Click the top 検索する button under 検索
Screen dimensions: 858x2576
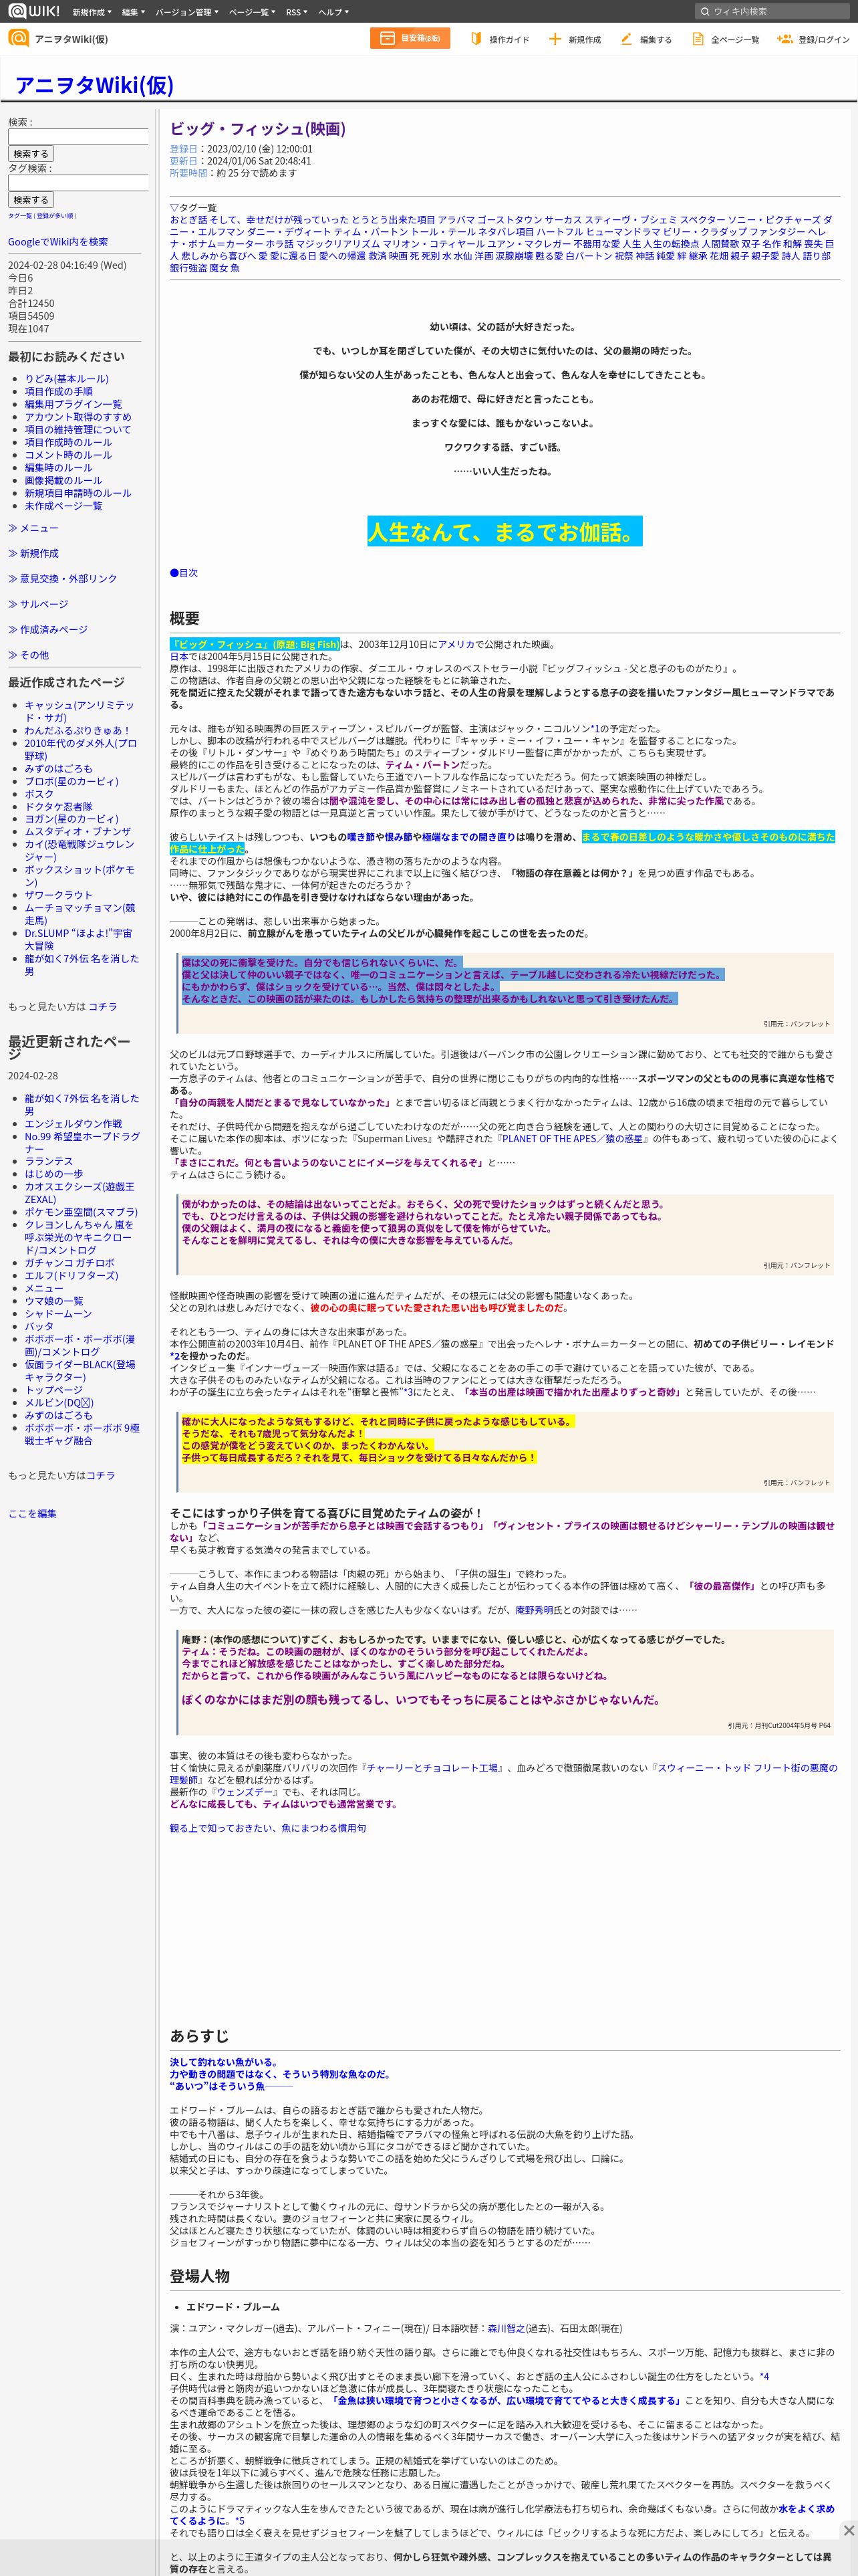[x=31, y=154]
